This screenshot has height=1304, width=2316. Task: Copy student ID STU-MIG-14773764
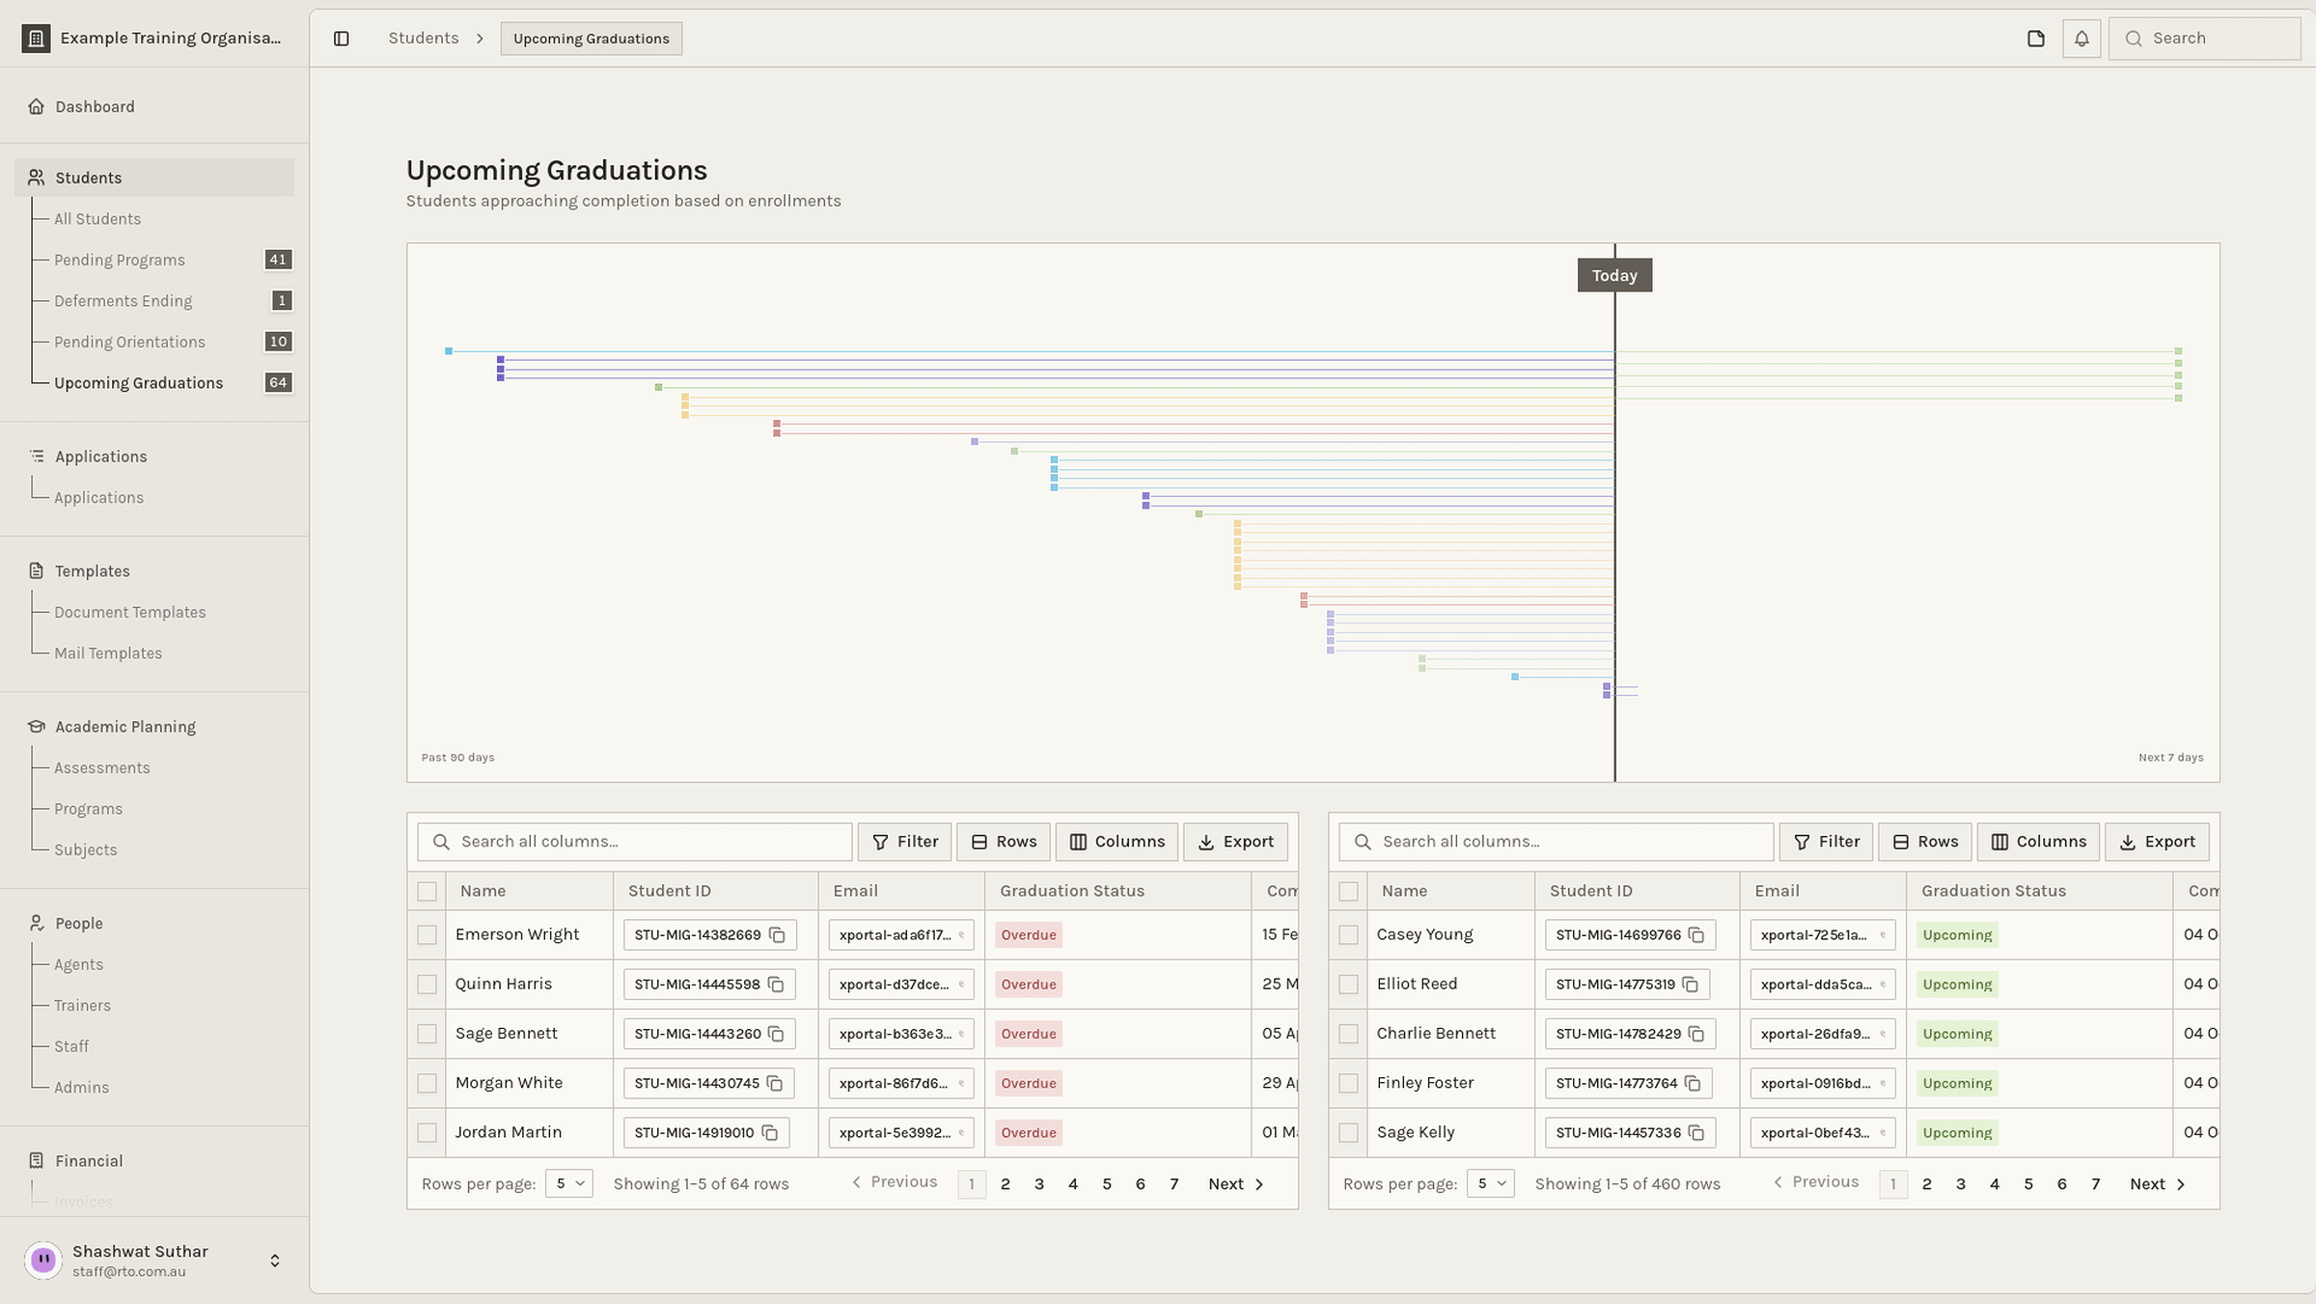[1693, 1083]
